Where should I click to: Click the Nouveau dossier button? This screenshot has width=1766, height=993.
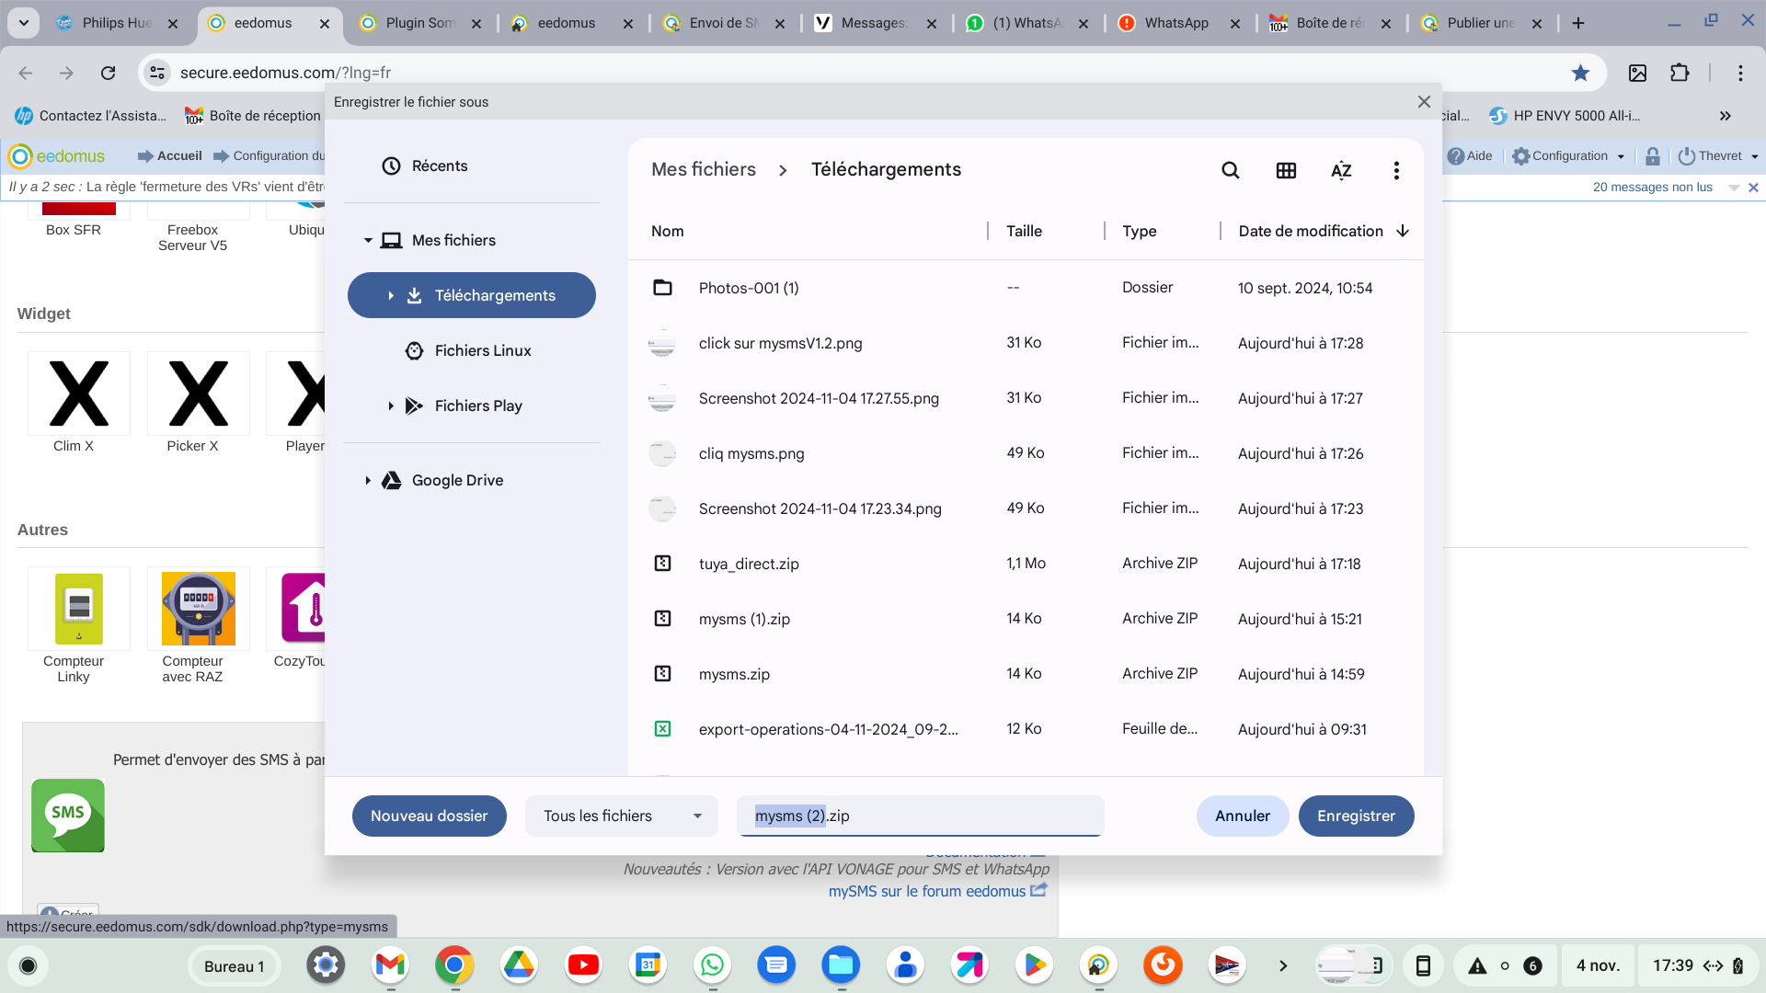point(429,816)
